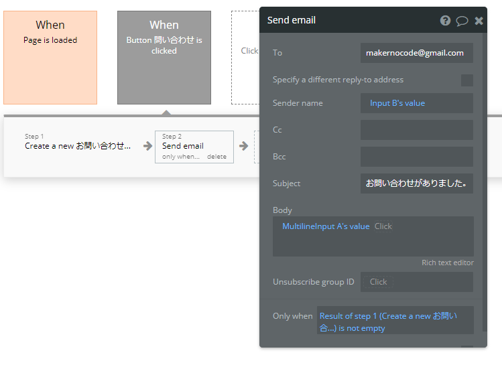Click arrow after Send email step
Viewport: 502px width, 365px height.
tap(244, 146)
